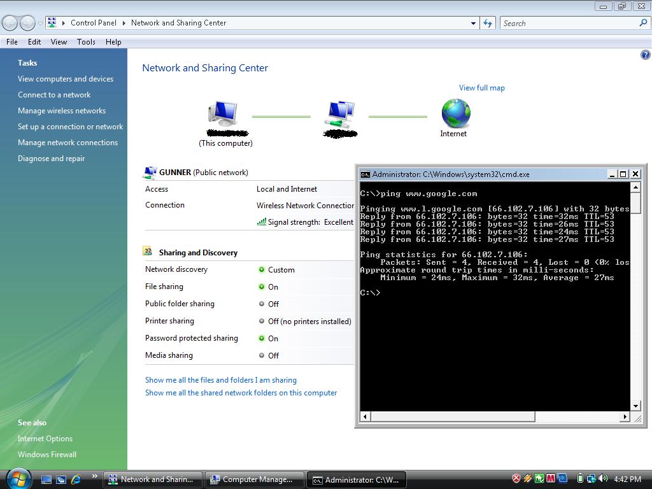Click the Forward navigation button
This screenshot has height=489, width=652.
click(28, 24)
